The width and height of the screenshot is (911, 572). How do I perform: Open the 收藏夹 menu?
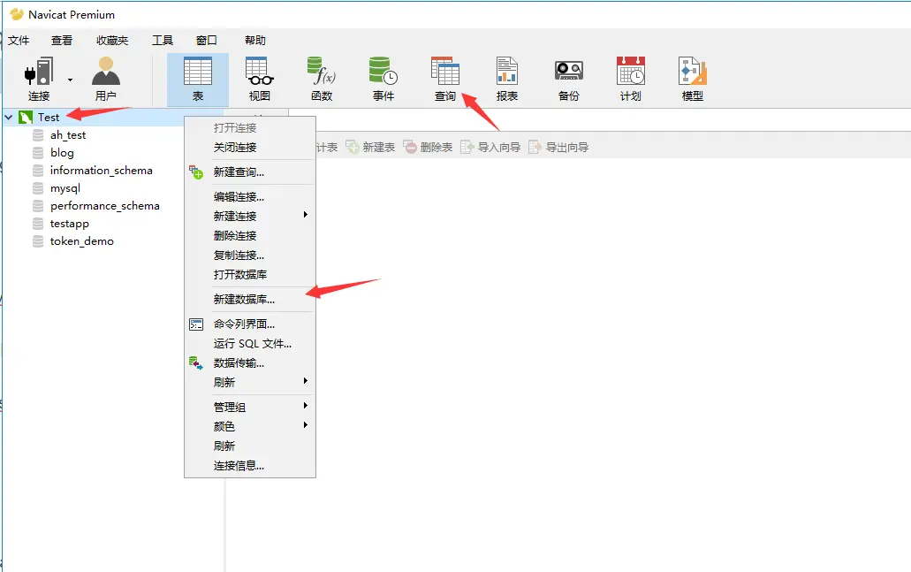(x=112, y=40)
